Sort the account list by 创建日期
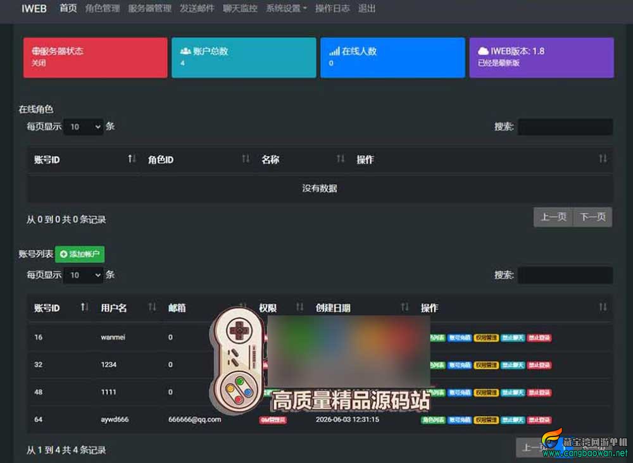633x463 pixels. coord(361,308)
